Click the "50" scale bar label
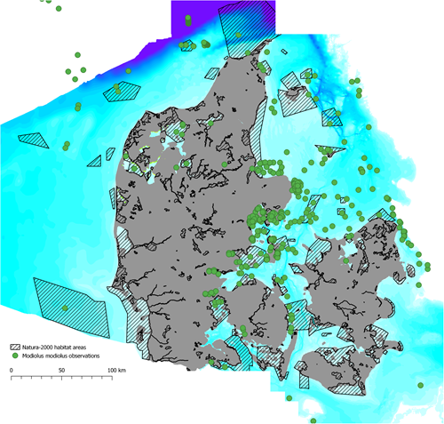444x424 pixels. pos(61,370)
